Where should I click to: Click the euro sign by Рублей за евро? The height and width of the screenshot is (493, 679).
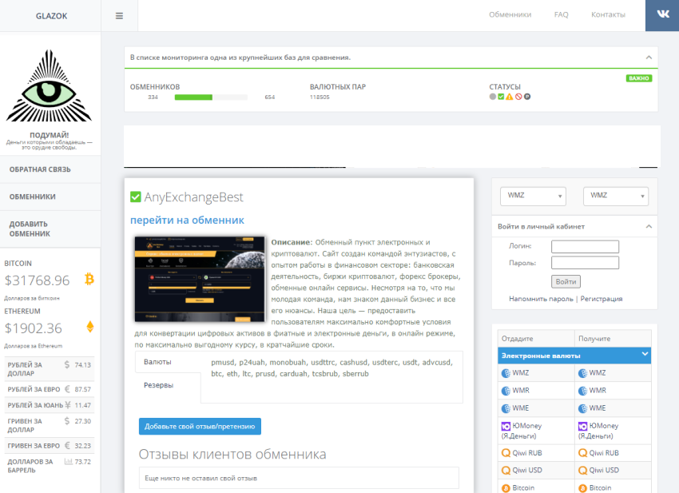click(x=67, y=389)
